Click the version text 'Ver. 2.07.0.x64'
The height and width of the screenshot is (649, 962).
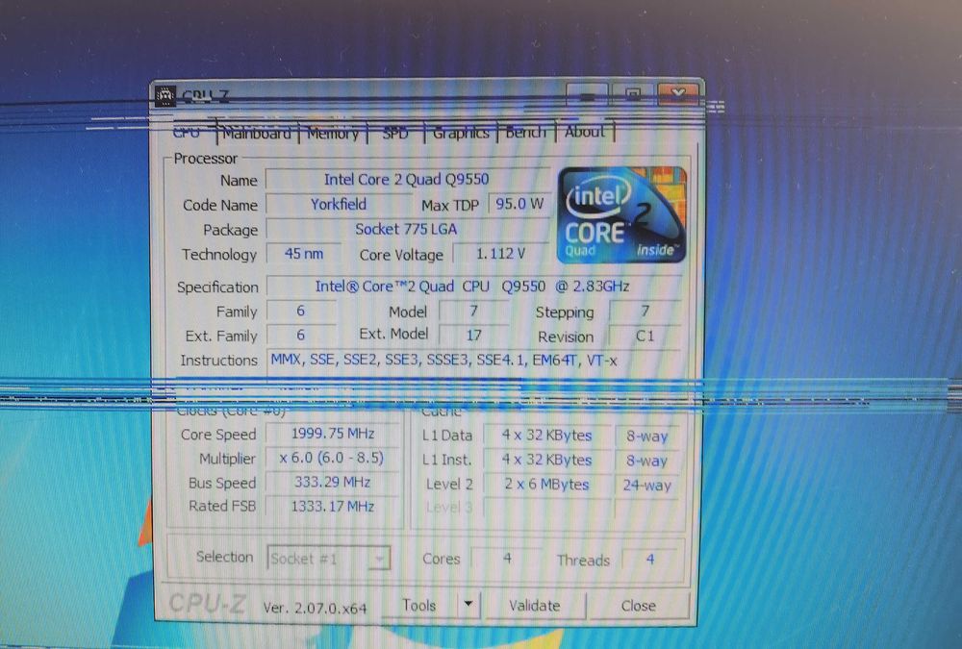click(x=315, y=608)
